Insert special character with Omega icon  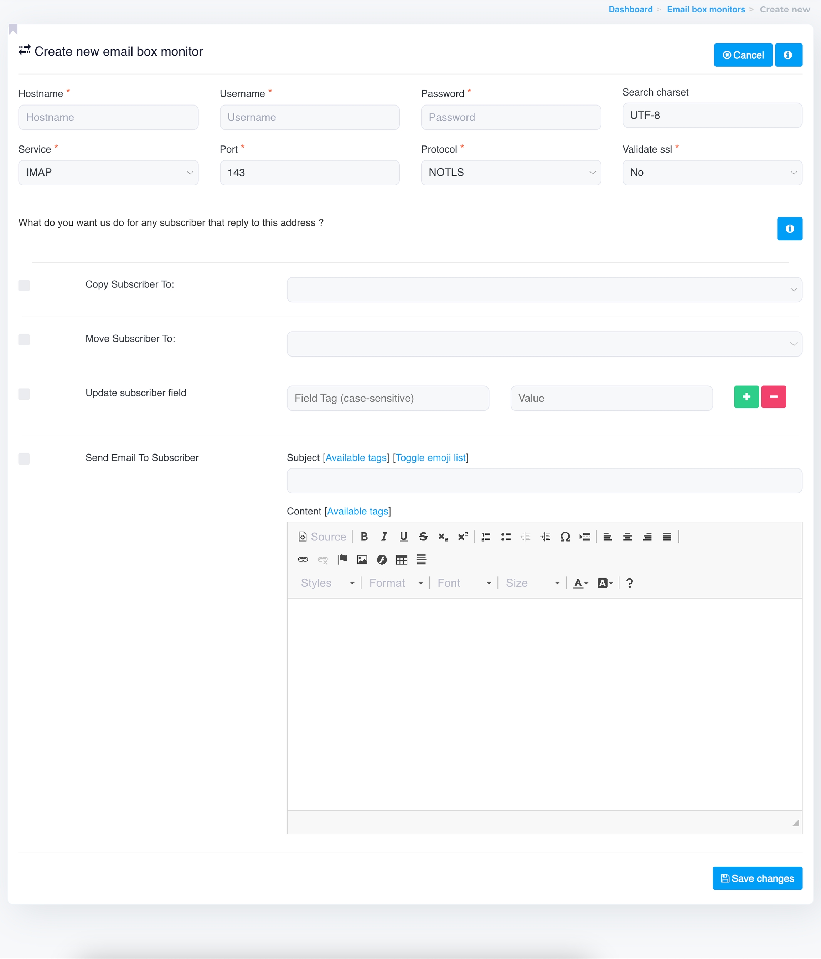(565, 537)
